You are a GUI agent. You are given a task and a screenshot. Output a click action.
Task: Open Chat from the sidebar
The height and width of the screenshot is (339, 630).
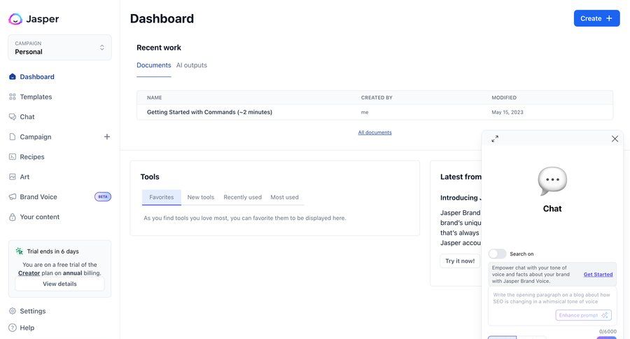(x=27, y=117)
